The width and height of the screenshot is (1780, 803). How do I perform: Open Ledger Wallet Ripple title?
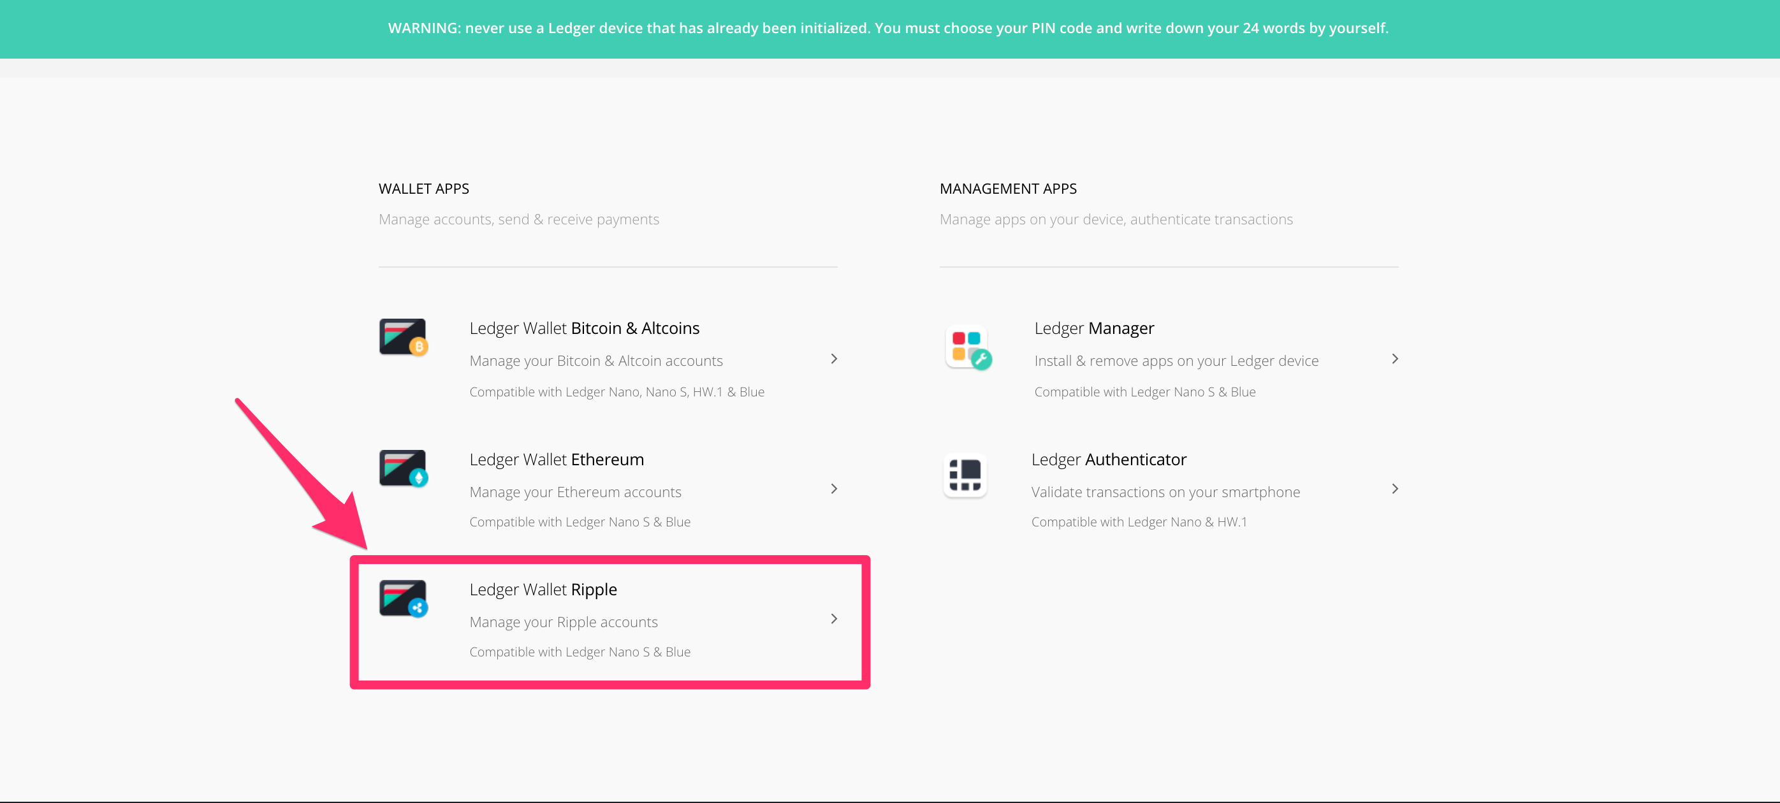(x=543, y=589)
